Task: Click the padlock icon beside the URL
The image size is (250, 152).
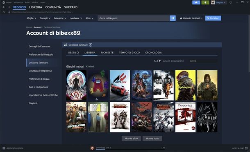Action: (9, 12)
